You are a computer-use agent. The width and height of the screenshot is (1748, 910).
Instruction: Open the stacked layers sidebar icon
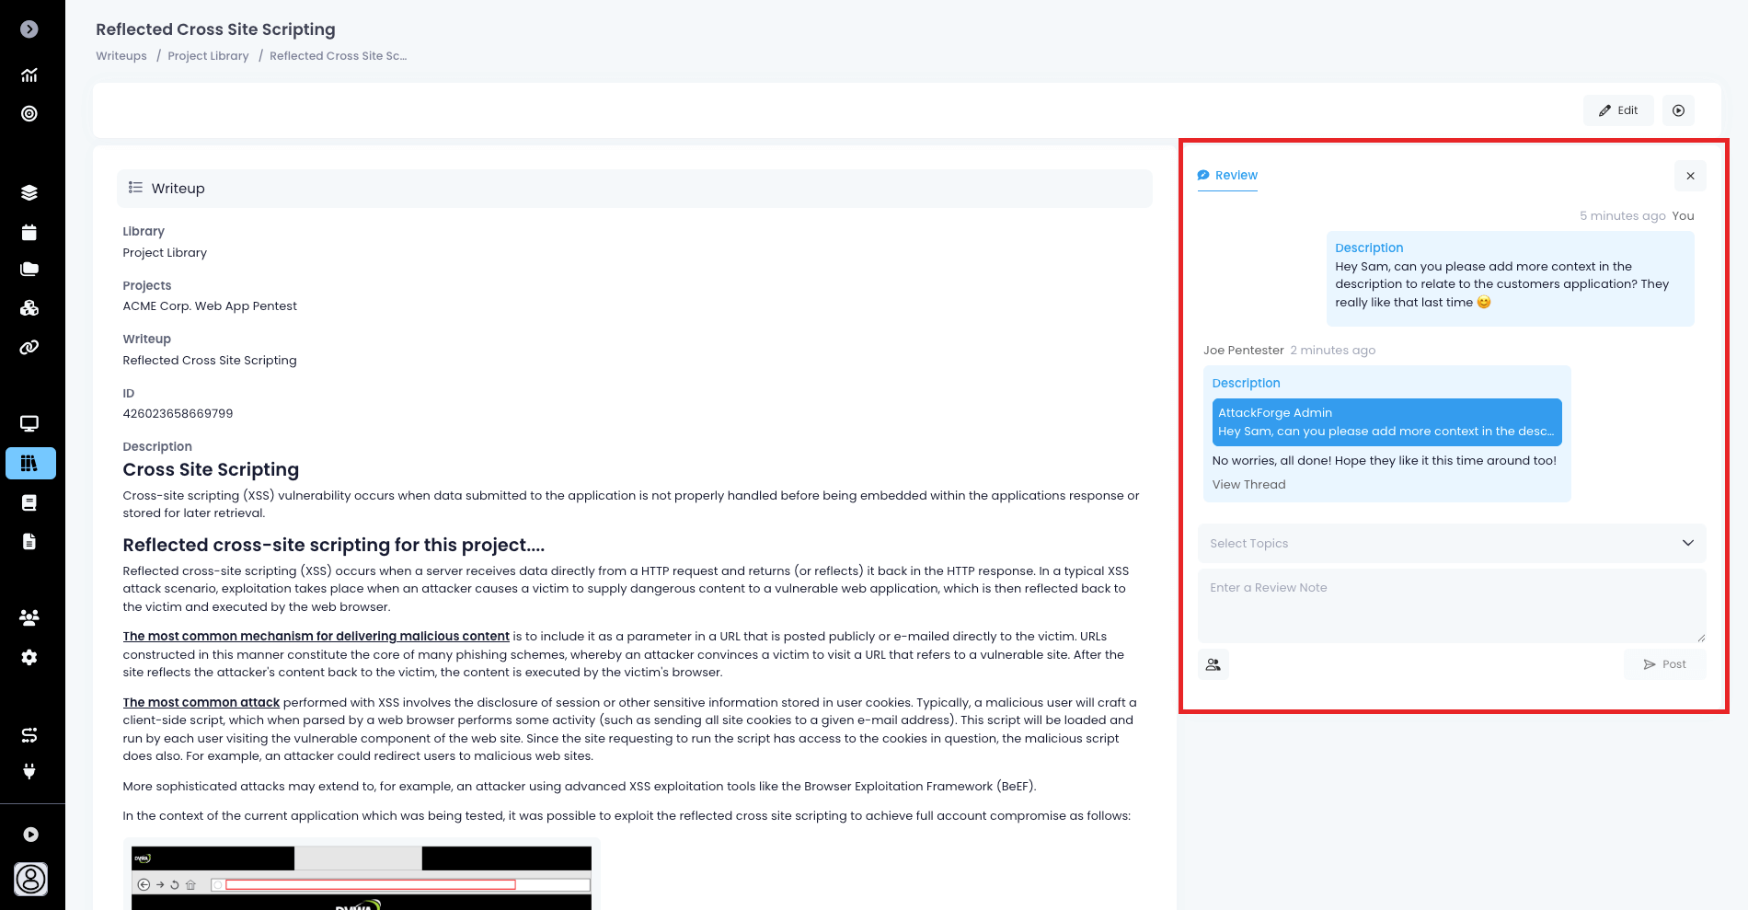click(29, 192)
